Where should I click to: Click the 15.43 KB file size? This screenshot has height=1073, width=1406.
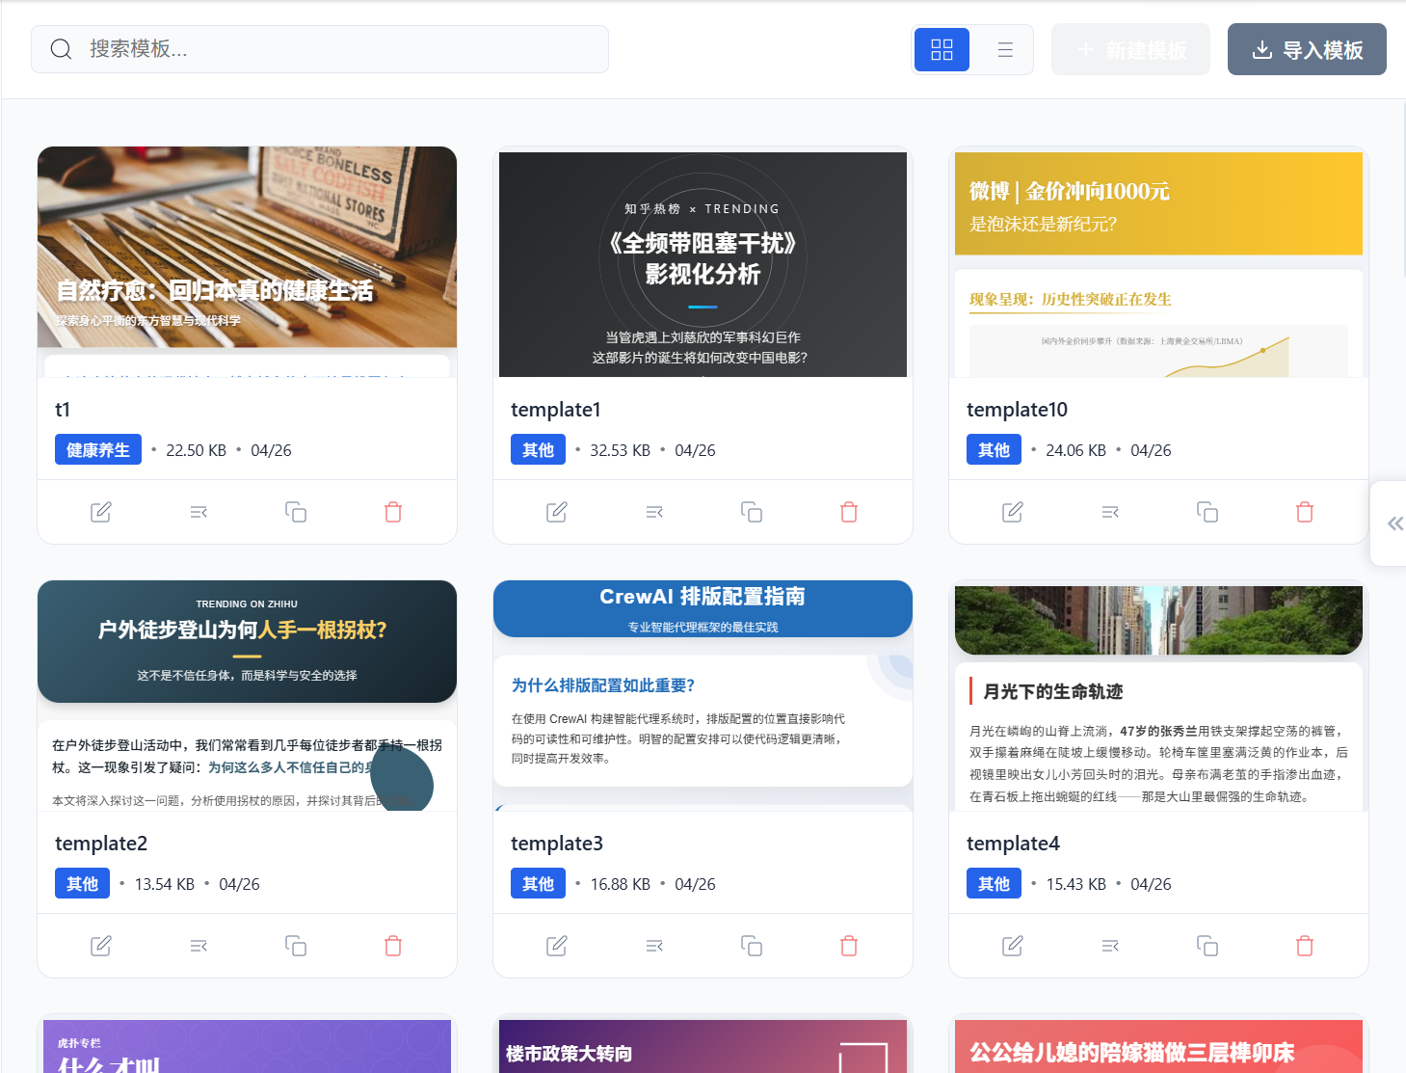click(1075, 884)
